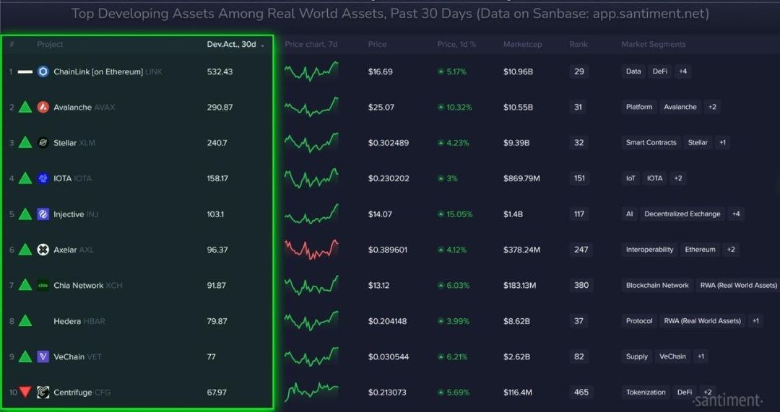Click the Centrifuge rank badge 465
This screenshot has width=780, height=412.
coord(581,392)
